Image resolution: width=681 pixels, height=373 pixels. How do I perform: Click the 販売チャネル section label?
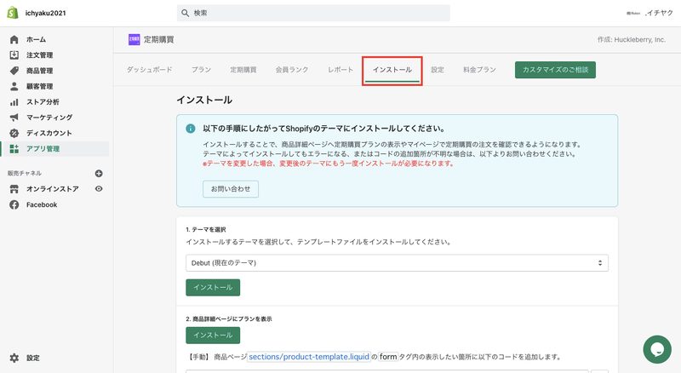[25, 173]
